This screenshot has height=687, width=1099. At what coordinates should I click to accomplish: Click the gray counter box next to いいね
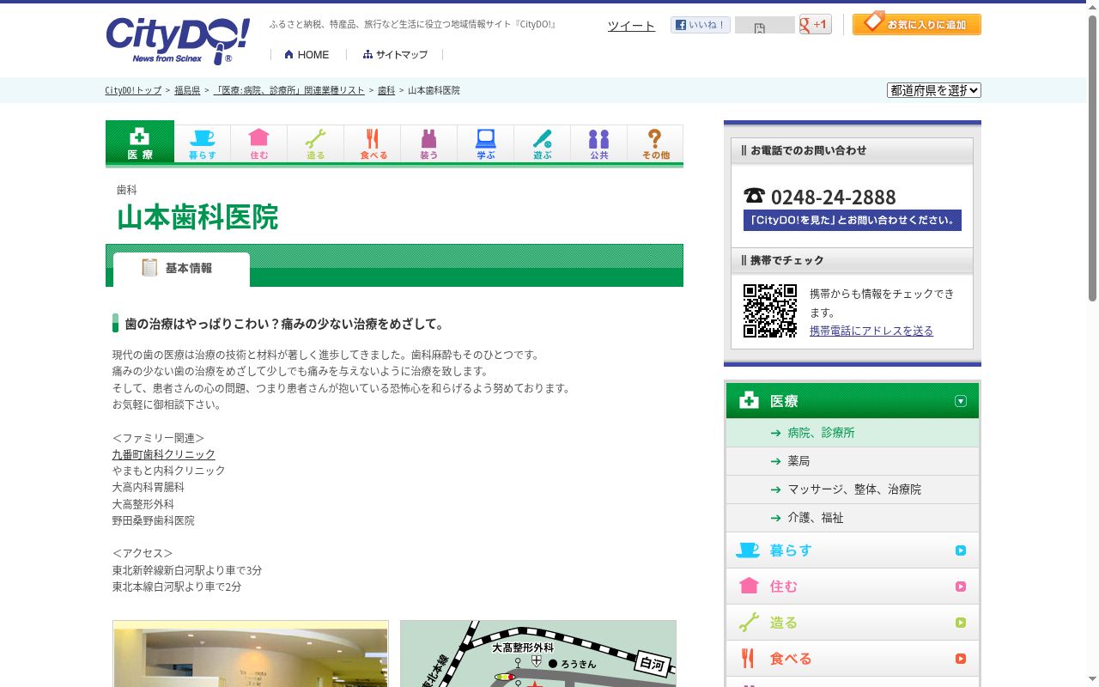764,25
